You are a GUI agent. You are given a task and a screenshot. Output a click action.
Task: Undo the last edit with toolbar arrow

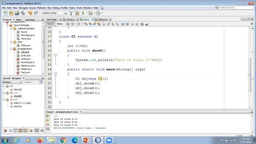[x=30, y=13]
